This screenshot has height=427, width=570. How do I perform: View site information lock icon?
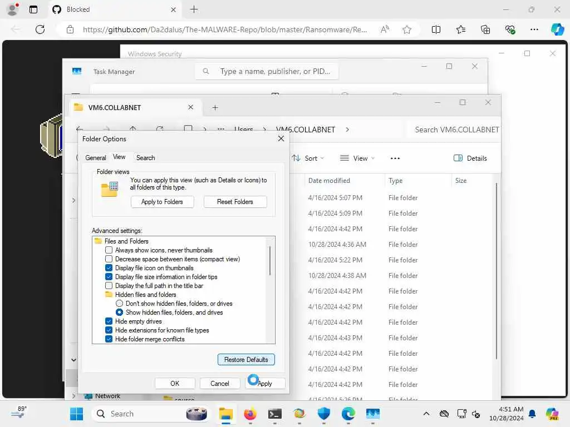pyautogui.click(x=70, y=29)
